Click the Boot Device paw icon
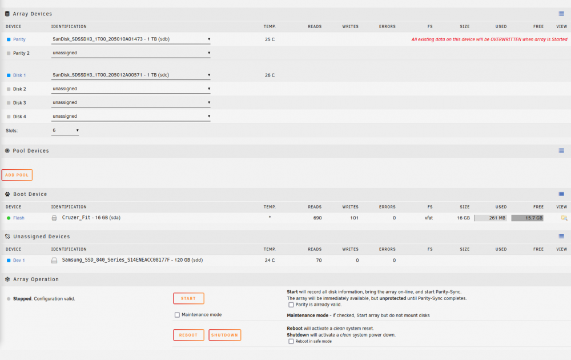Screen dimensions: 571x360 point(7,194)
